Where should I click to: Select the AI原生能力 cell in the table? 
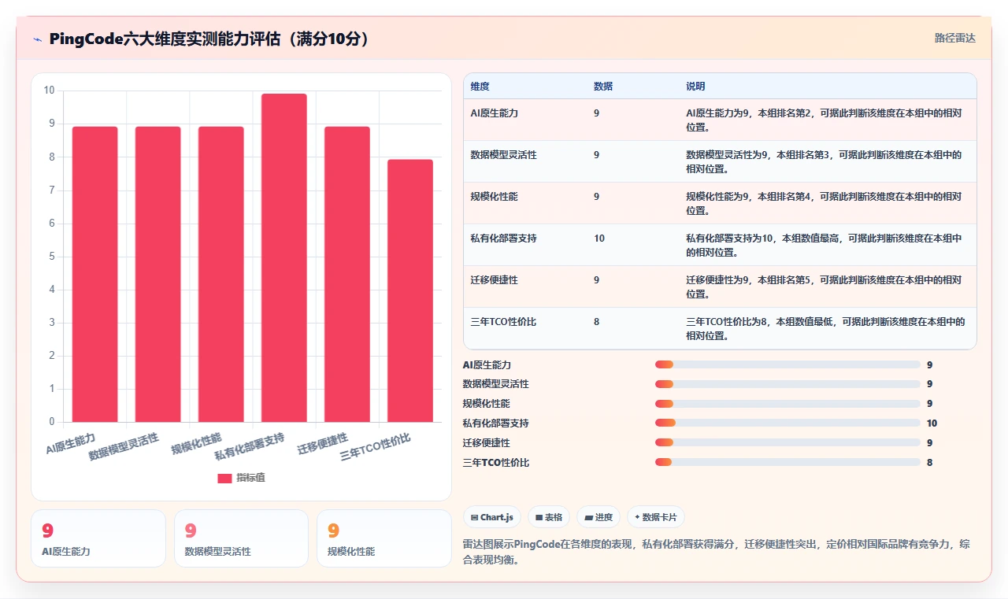(494, 113)
